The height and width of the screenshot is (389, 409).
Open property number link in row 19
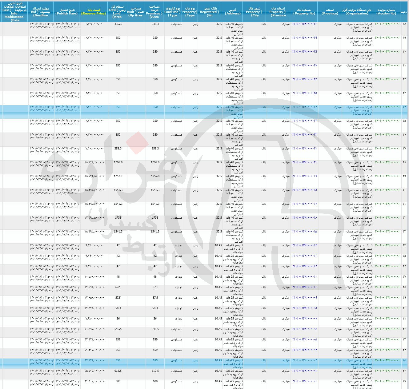click(x=304, y=38)
